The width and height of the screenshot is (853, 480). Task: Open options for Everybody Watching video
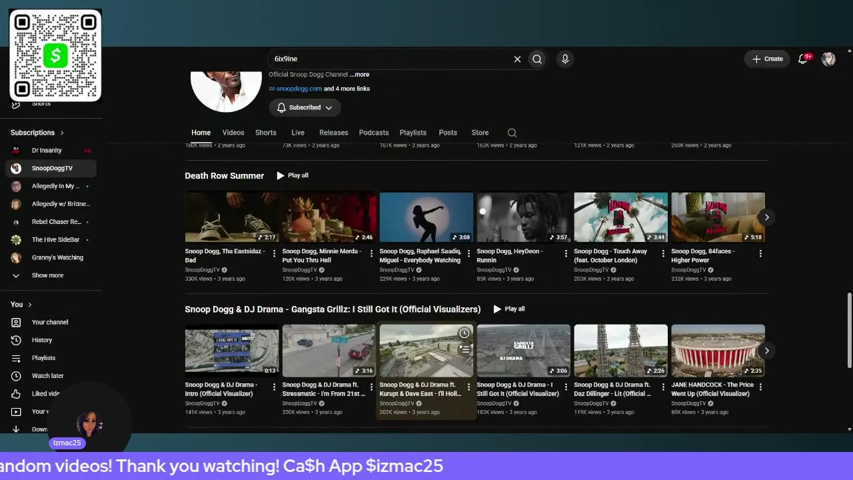pos(468,253)
